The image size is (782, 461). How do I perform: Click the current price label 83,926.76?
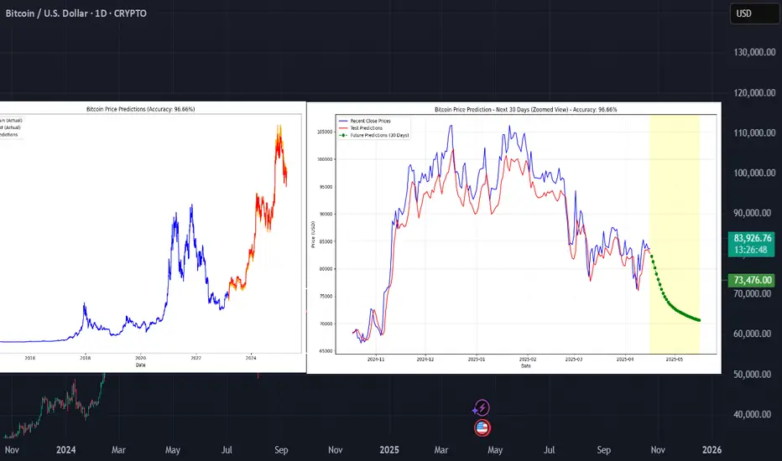[x=752, y=244]
